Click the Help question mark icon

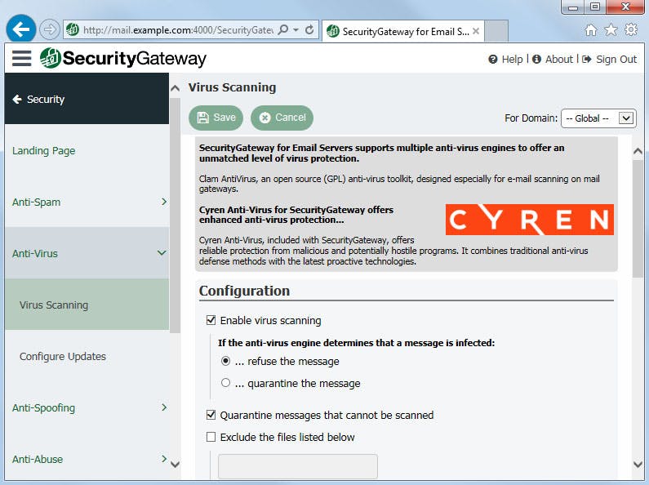click(492, 59)
